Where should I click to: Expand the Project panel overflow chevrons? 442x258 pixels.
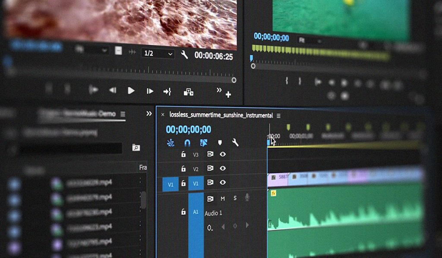click(149, 114)
